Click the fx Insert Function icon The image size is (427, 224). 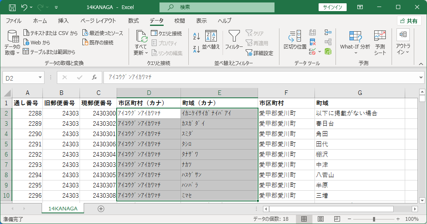coord(94,78)
